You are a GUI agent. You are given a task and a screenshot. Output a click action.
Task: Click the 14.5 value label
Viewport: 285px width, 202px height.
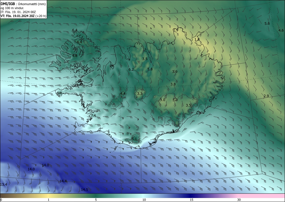click(x=84, y=190)
